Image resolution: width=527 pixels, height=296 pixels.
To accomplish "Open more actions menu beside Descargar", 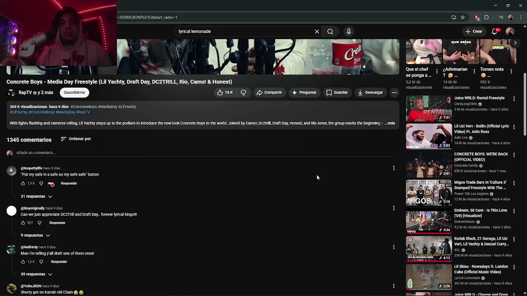I will (x=394, y=92).
